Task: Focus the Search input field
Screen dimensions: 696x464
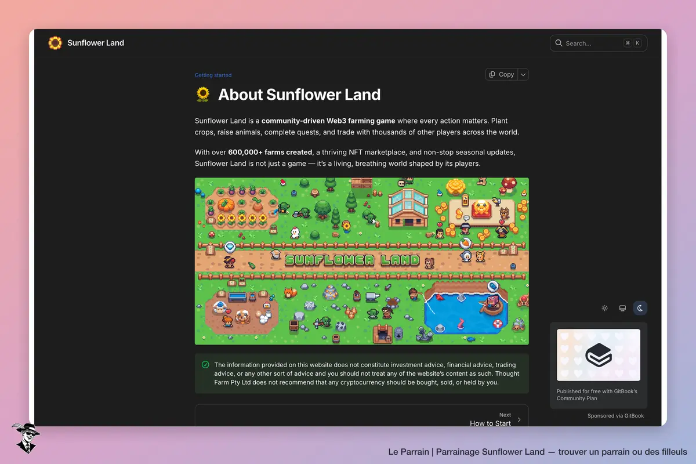Action: (598, 43)
